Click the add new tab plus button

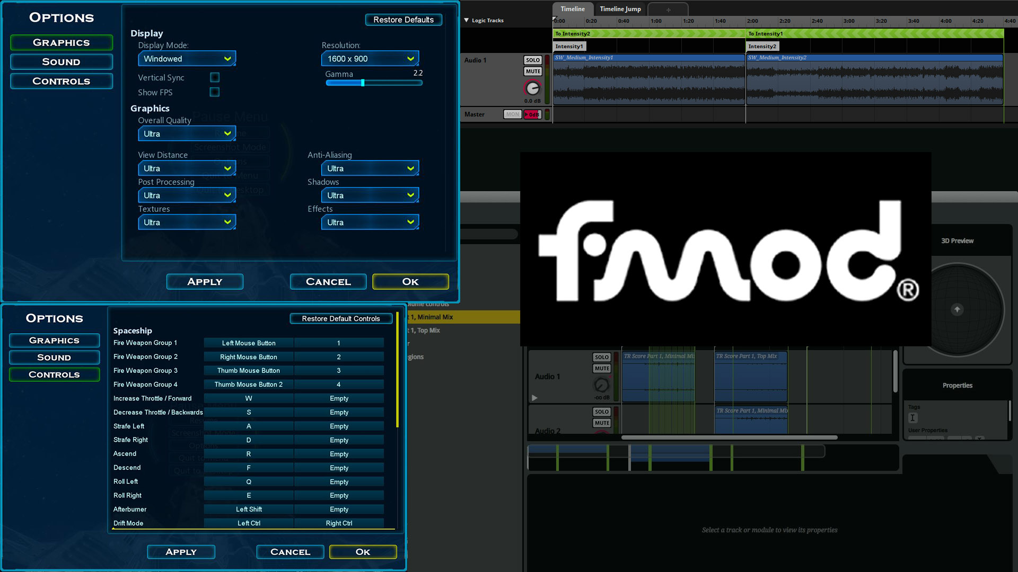pos(668,10)
